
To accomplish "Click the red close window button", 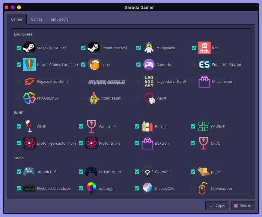I will coord(7,7).
